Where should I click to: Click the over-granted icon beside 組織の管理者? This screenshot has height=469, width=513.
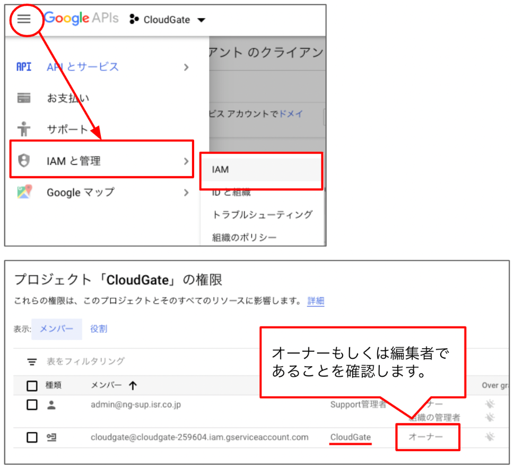pos(490,418)
